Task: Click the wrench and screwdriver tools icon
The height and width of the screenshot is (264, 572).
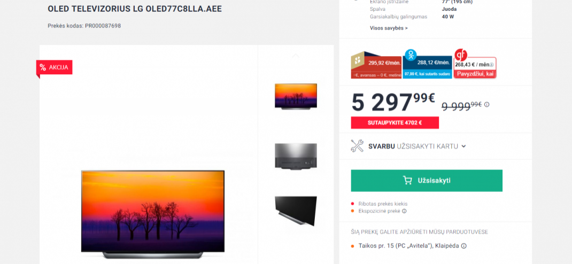Action: pyautogui.click(x=357, y=146)
